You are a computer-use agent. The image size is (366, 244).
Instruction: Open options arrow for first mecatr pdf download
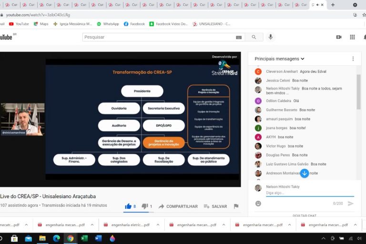tap(26, 225)
